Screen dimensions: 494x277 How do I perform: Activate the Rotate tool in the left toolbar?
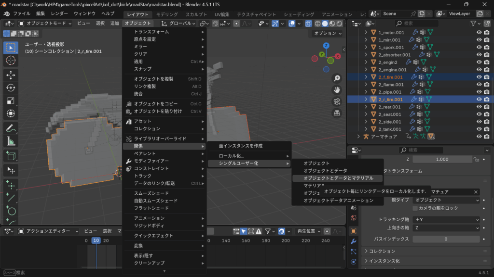(x=11, y=88)
